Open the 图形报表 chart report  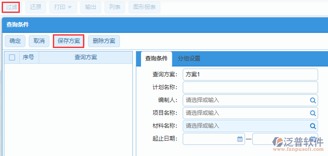click(144, 7)
